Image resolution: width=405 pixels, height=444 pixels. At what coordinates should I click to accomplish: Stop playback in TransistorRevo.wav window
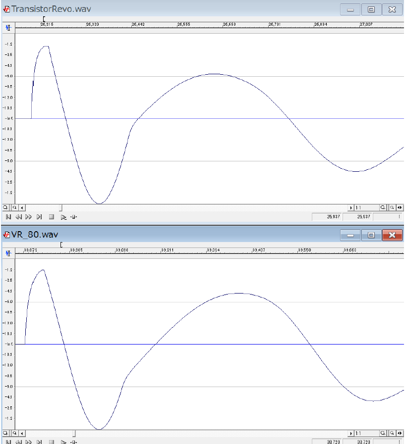click(51, 217)
